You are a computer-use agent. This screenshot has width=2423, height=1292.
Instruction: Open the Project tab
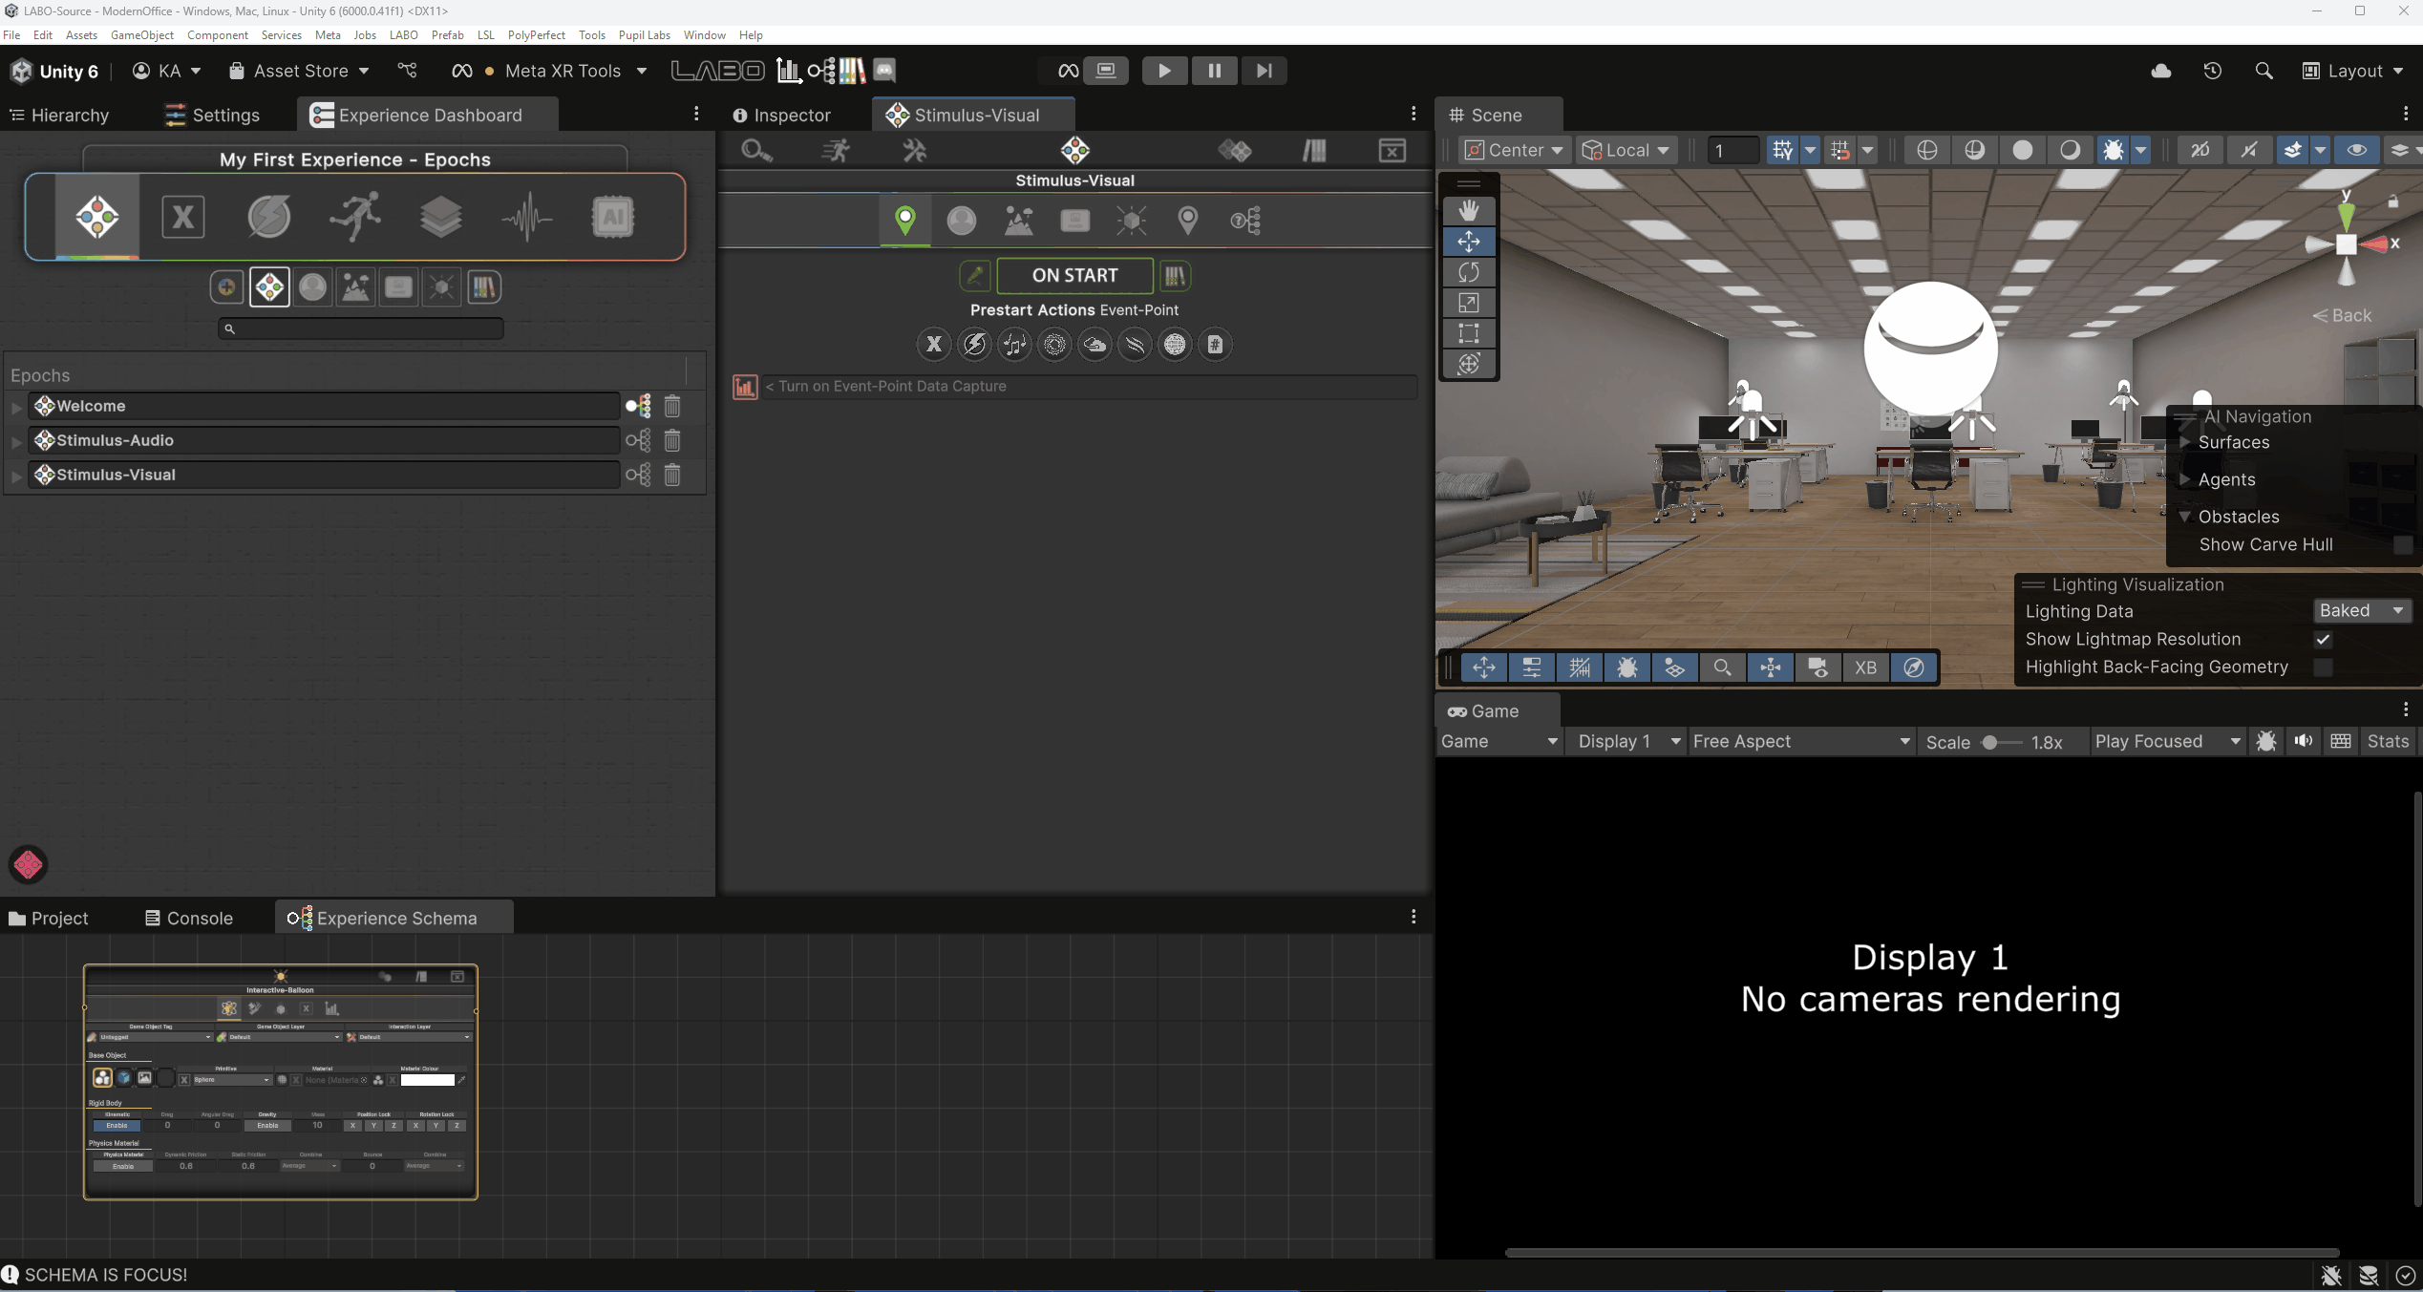click(x=48, y=918)
